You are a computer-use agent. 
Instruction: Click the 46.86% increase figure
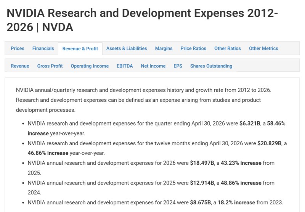click(48, 153)
